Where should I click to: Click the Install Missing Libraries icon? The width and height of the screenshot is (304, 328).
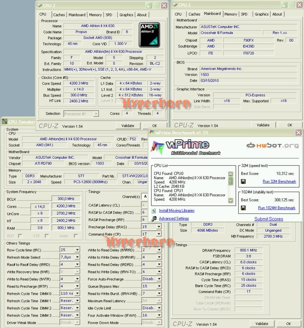pyautogui.click(x=154, y=211)
